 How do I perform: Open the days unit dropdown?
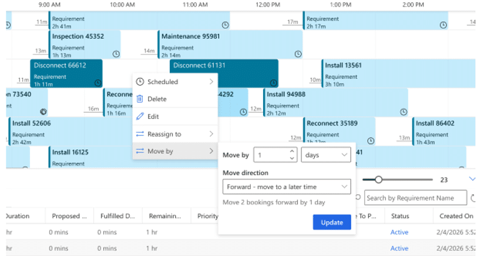point(325,155)
